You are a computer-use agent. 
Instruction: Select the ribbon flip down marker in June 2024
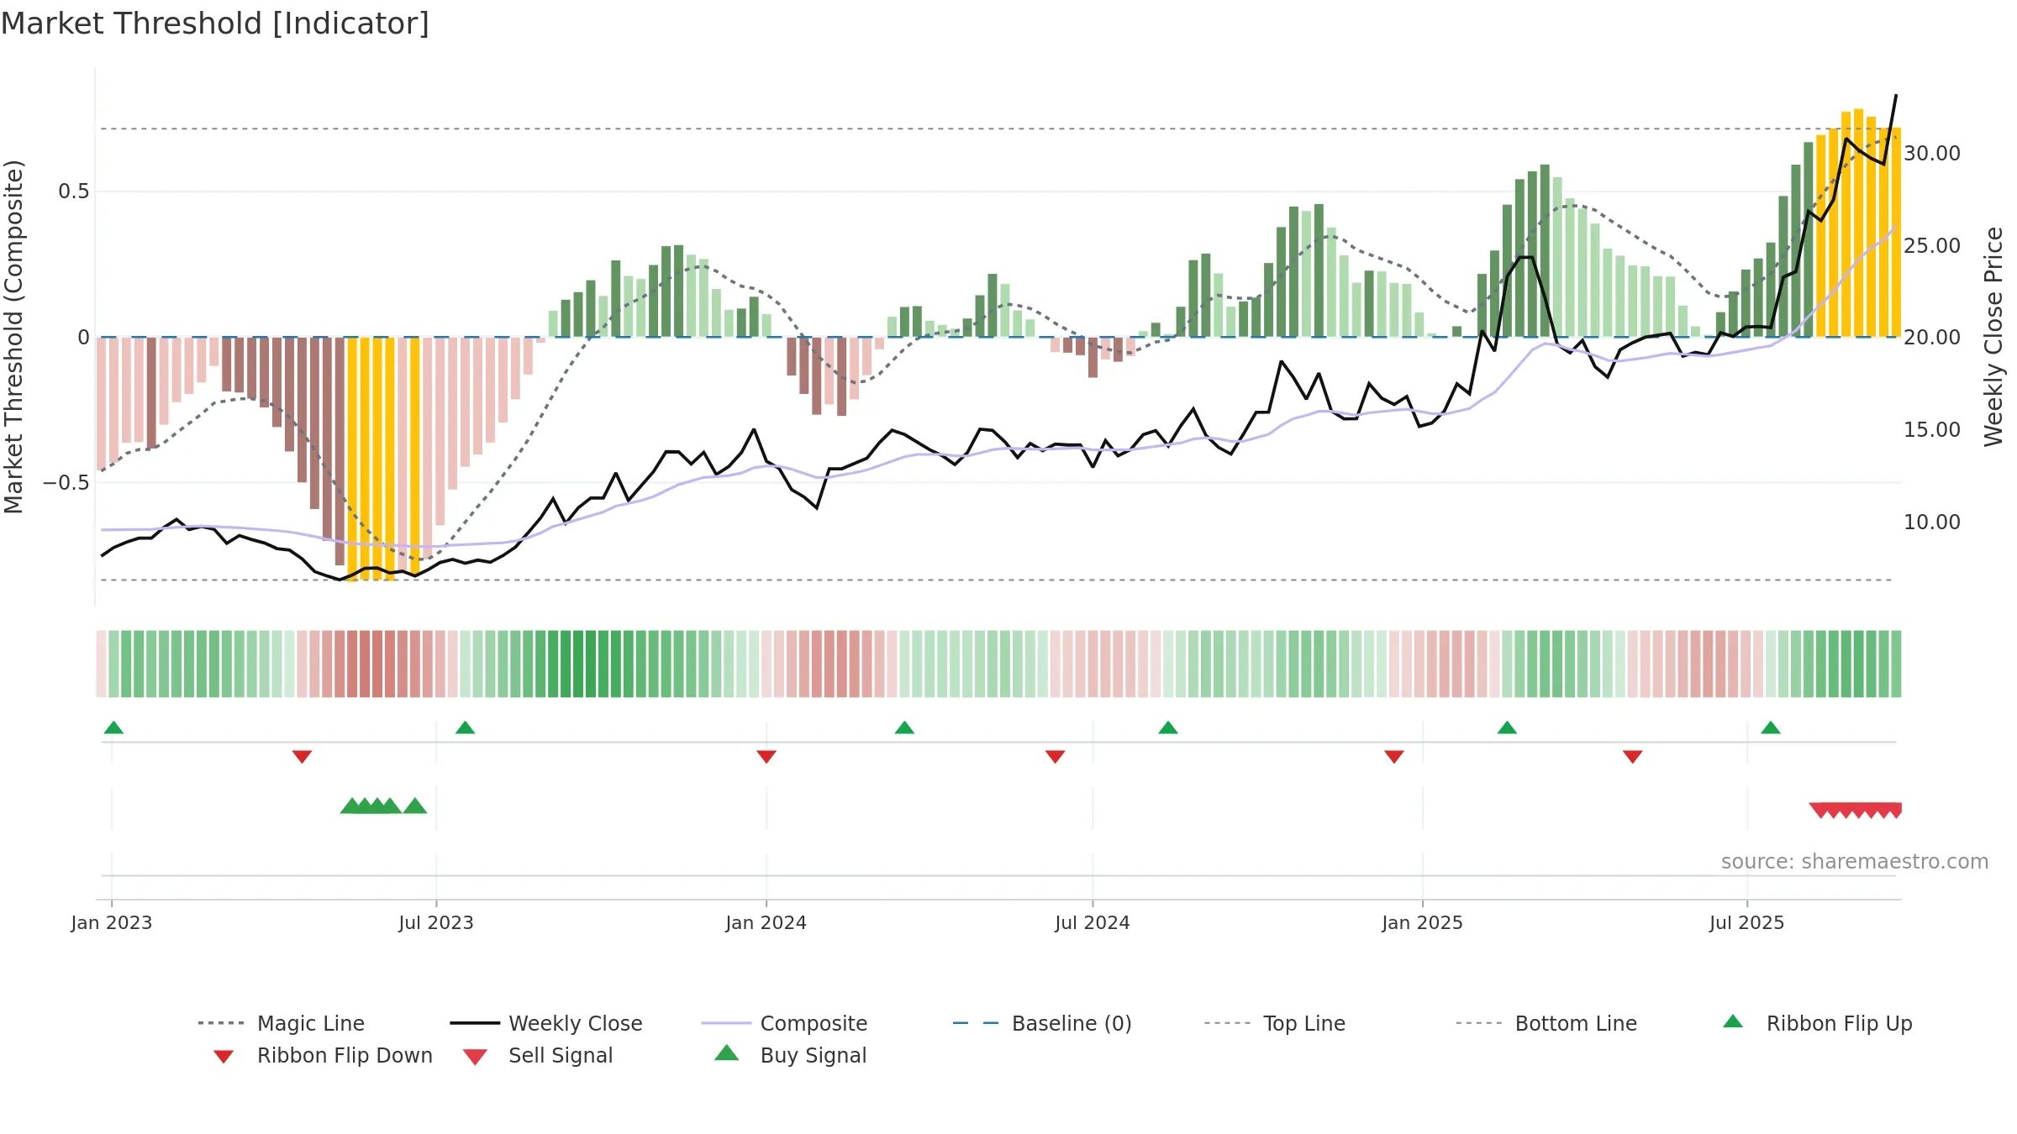(x=1056, y=757)
